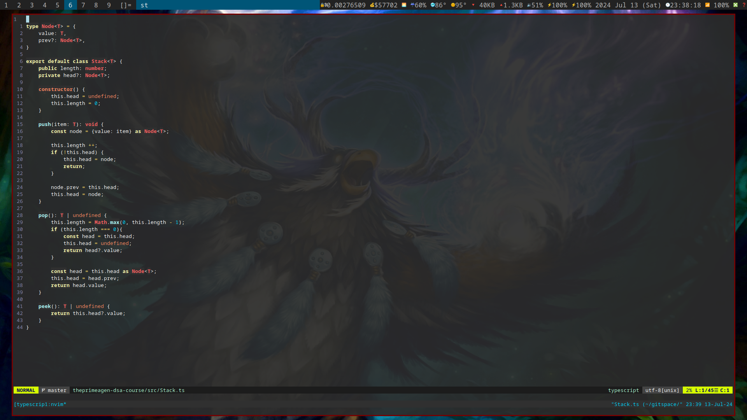The height and width of the screenshot is (420, 747).
Task: Click the volume speaker icon at 51%
Action: coord(529,5)
